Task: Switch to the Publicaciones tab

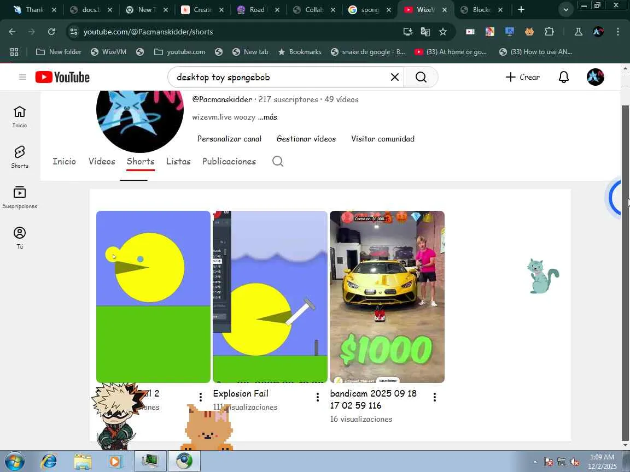Action: pos(229,161)
